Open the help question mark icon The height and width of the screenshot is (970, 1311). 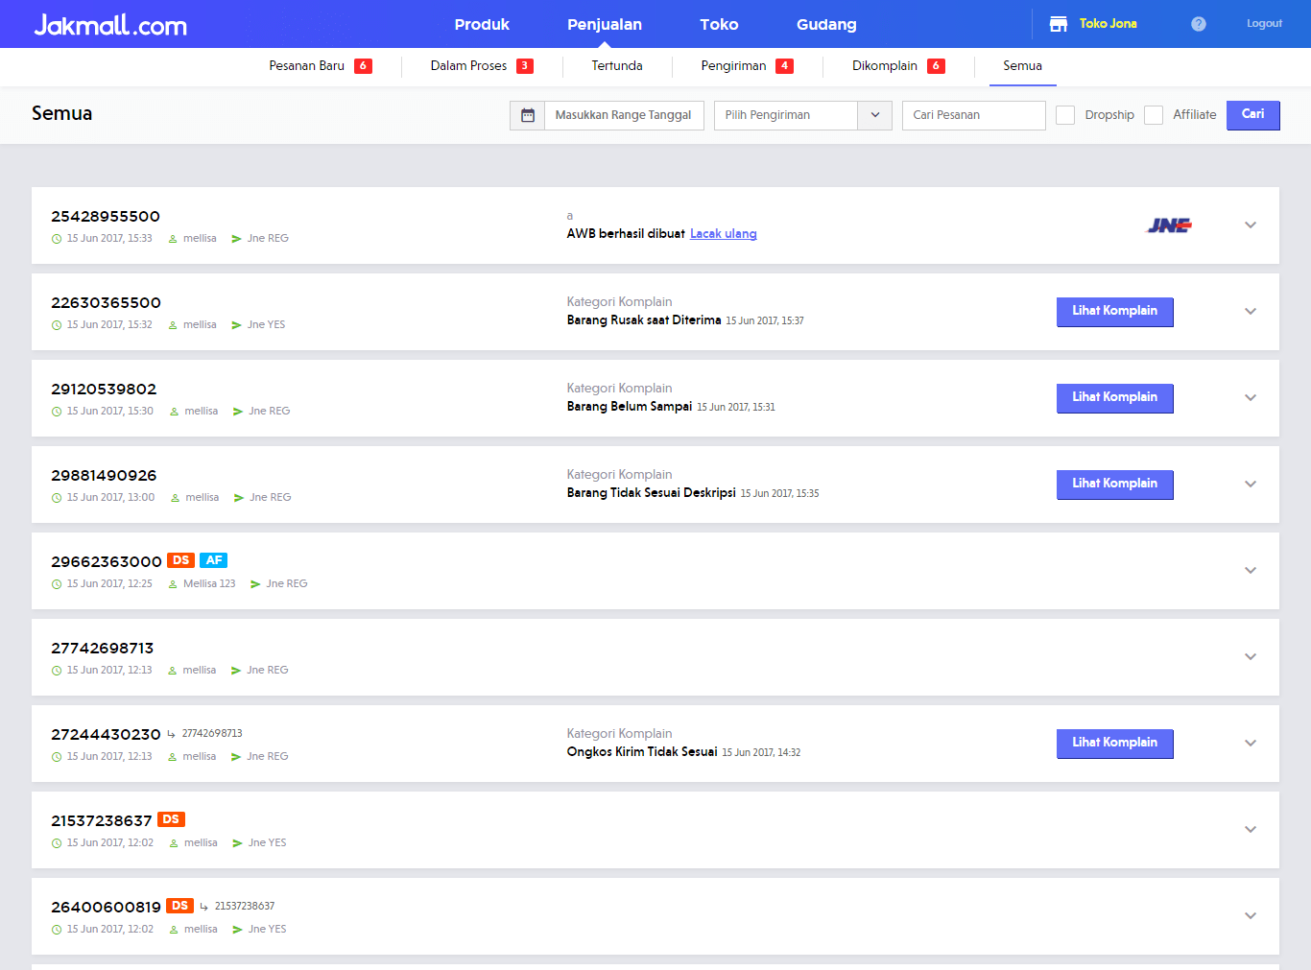(x=1199, y=24)
